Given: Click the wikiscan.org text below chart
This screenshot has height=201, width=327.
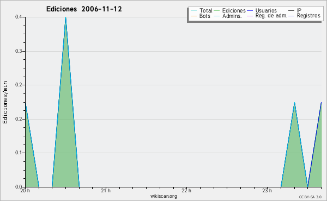Looking at the screenshot, I should (x=163, y=196).
